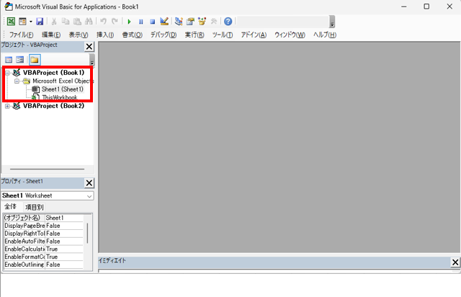Click the (オブジェクト名) value Sheet1

(64, 218)
